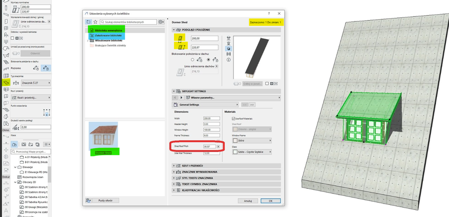Collapse the Elewacje tree folder
The width and height of the screenshot is (449, 217).
[15, 167]
